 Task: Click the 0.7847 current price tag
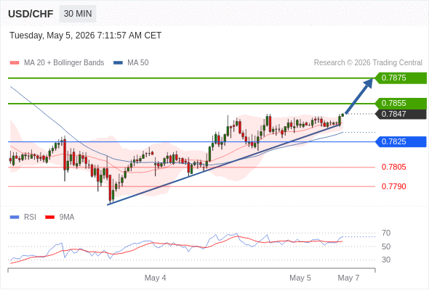401,114
